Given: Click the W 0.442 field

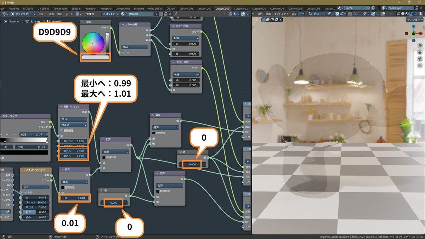Looking at the screenshot, I should tap(35, 197).
